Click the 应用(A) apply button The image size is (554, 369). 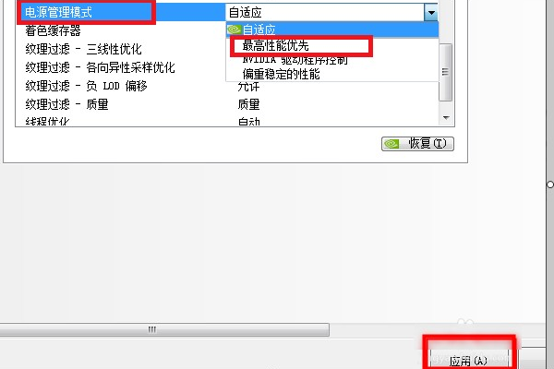pos(469,360)
